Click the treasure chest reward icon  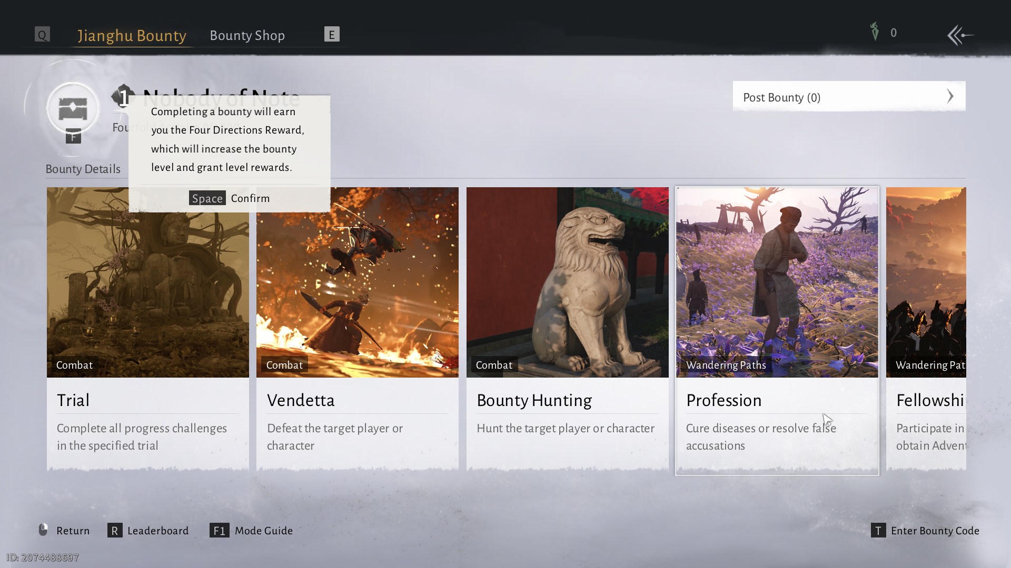point(73,109)
